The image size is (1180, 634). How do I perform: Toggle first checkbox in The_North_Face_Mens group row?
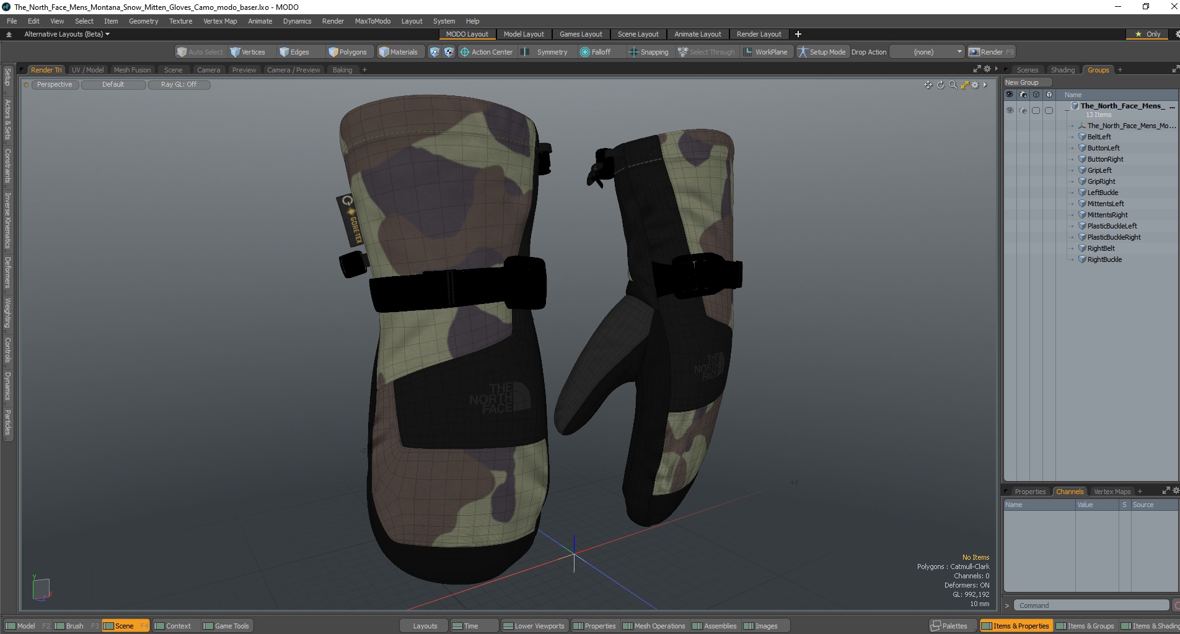(x=1036, y=110)
